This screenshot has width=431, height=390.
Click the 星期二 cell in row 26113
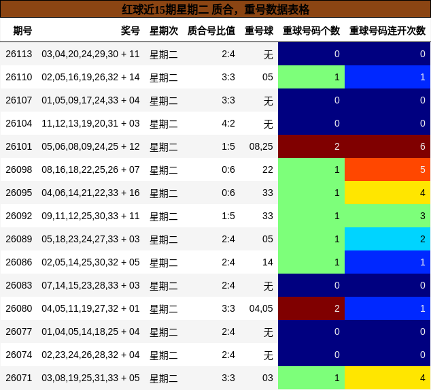pyautogui.click(x=164, y=54)
